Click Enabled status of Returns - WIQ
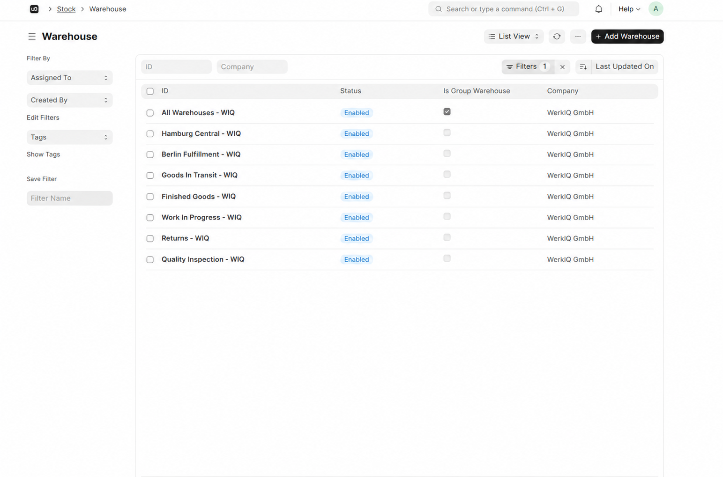 [357, 239]
